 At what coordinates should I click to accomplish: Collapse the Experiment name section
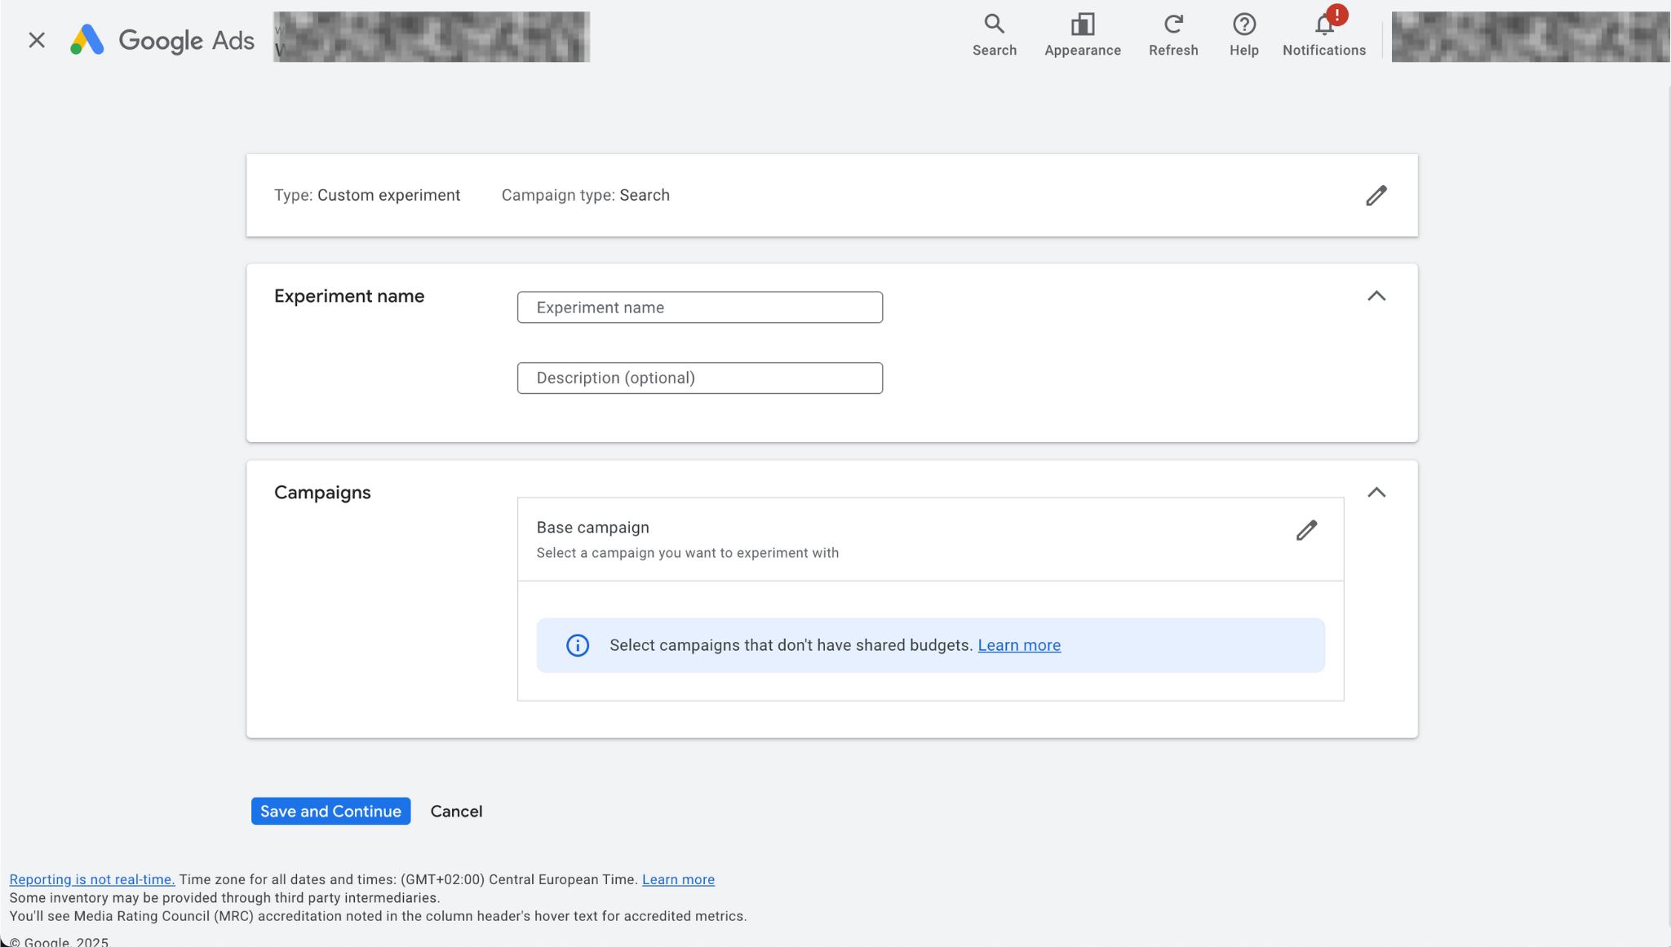1376,296
